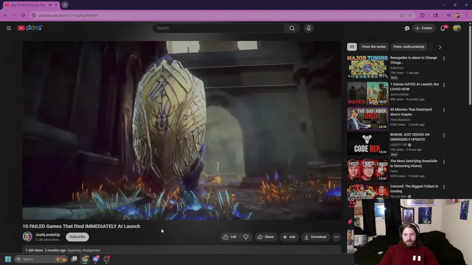Focus the YouTube search box

pyautogui.click(x=219, y=28)
